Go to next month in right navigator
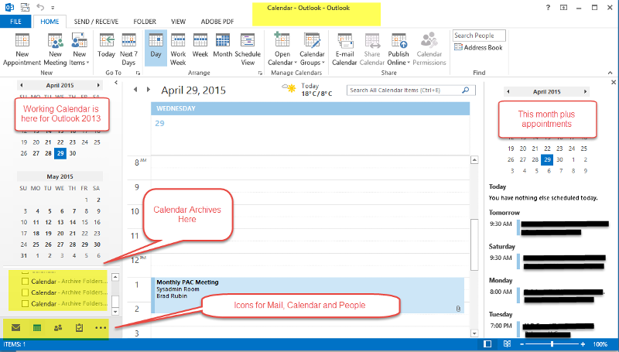619x352 pixels. click(585, 91)
